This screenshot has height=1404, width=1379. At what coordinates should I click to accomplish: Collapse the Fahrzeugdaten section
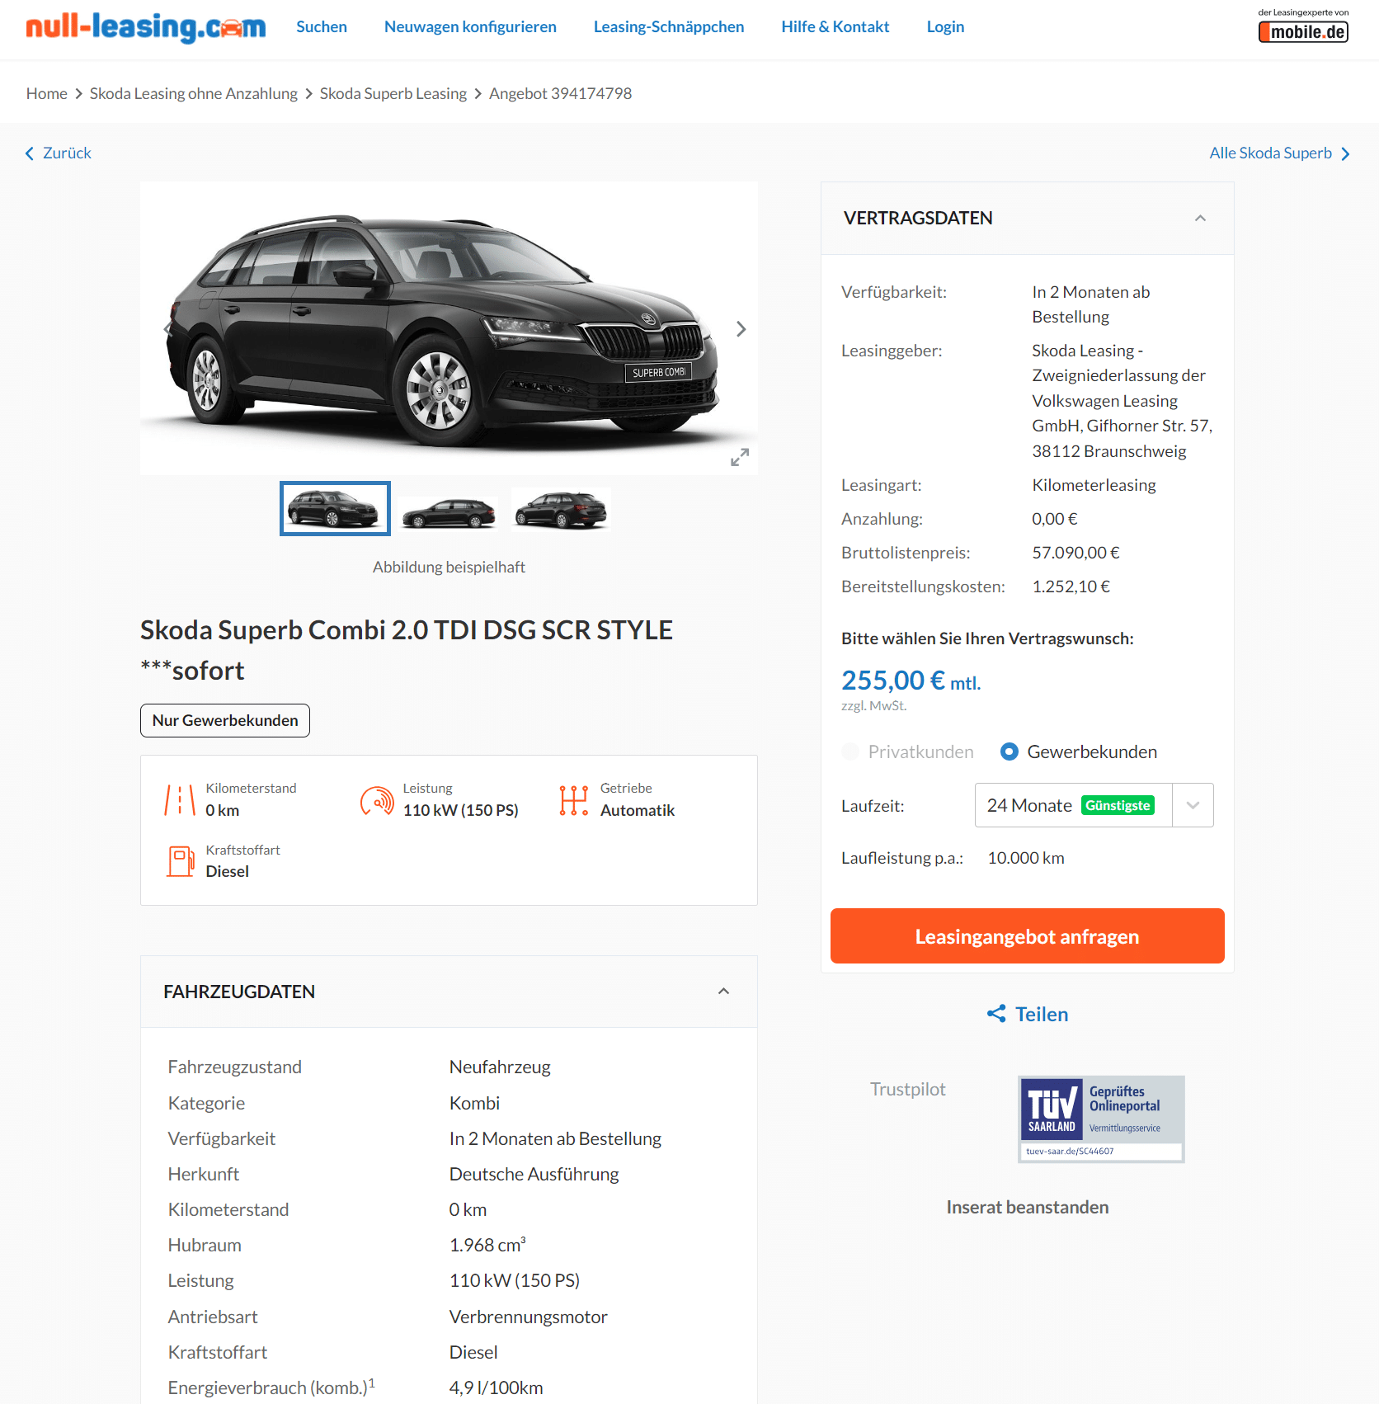pyautogui.click(x=723, y=992)
